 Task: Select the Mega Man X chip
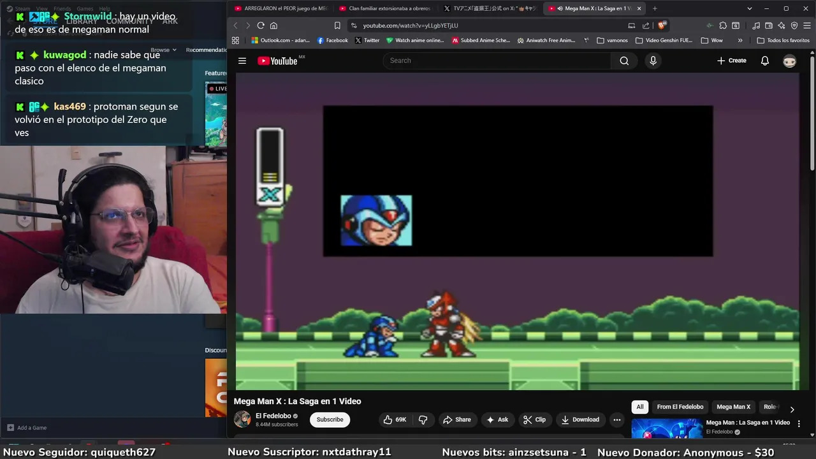point(733,407)
